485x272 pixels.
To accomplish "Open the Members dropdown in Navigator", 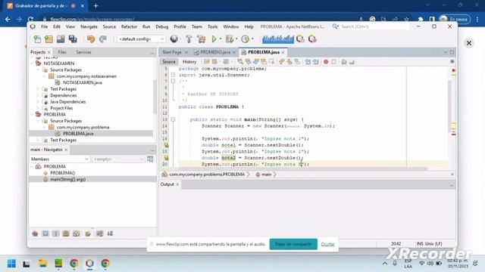I will click(60, 159).
